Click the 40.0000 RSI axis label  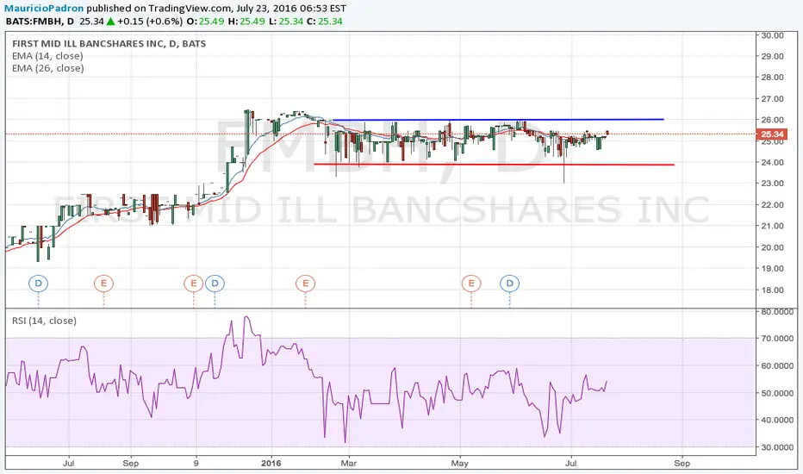coord(777,420)
